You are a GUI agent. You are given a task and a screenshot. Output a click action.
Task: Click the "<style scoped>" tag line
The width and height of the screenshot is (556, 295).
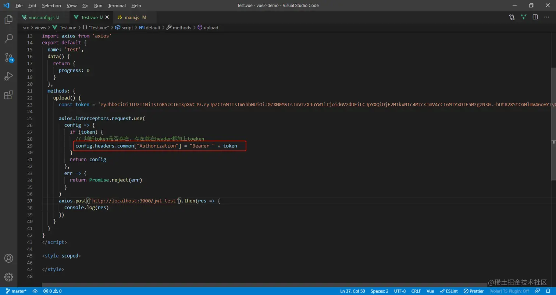point(61,256)
